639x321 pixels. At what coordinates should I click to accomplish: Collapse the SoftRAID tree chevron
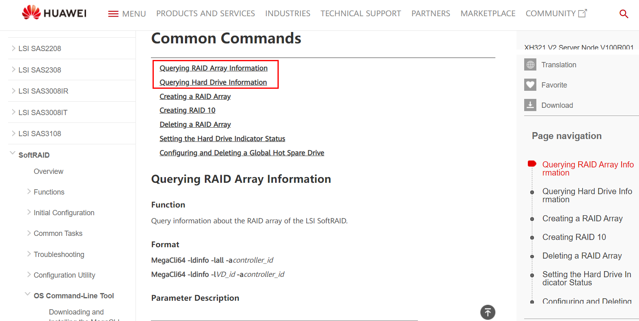pyautogui.click(x=13, y=153)
